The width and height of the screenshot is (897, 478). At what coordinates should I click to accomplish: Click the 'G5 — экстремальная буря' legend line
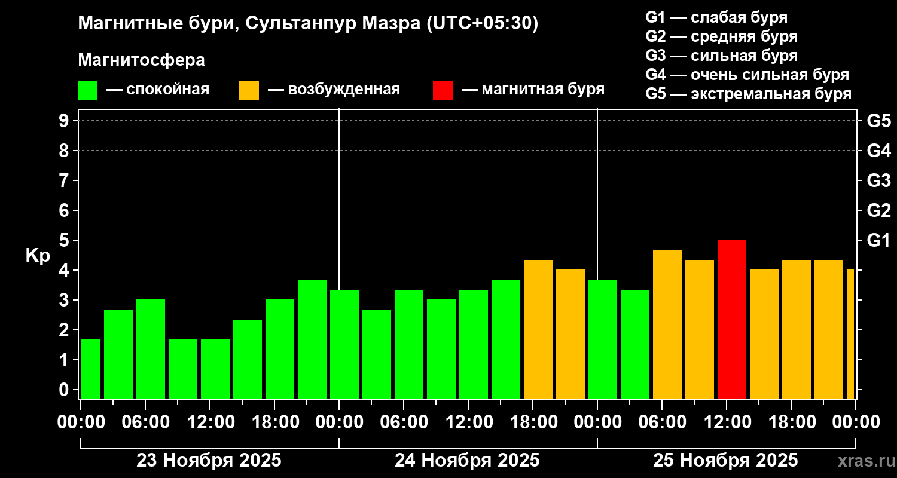click(x=749, y=94)
